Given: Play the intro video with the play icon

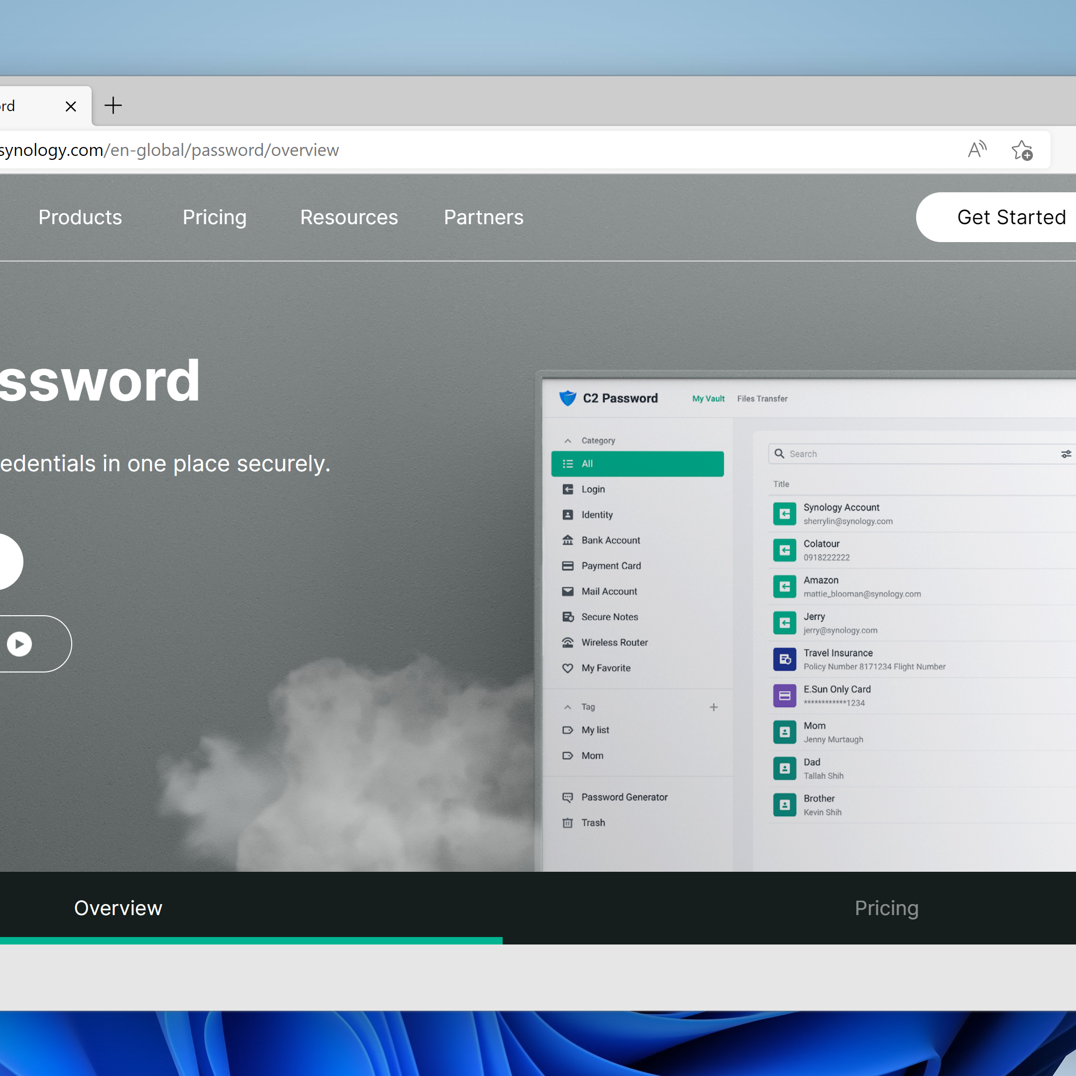Looking at the screenshot, I should [19, 644].
